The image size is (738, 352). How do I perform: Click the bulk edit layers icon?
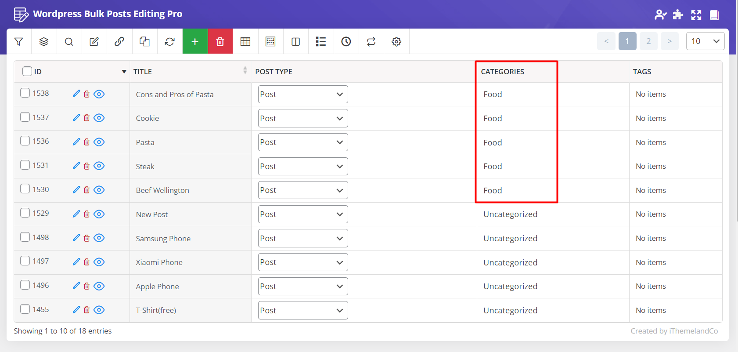point(44,42)
